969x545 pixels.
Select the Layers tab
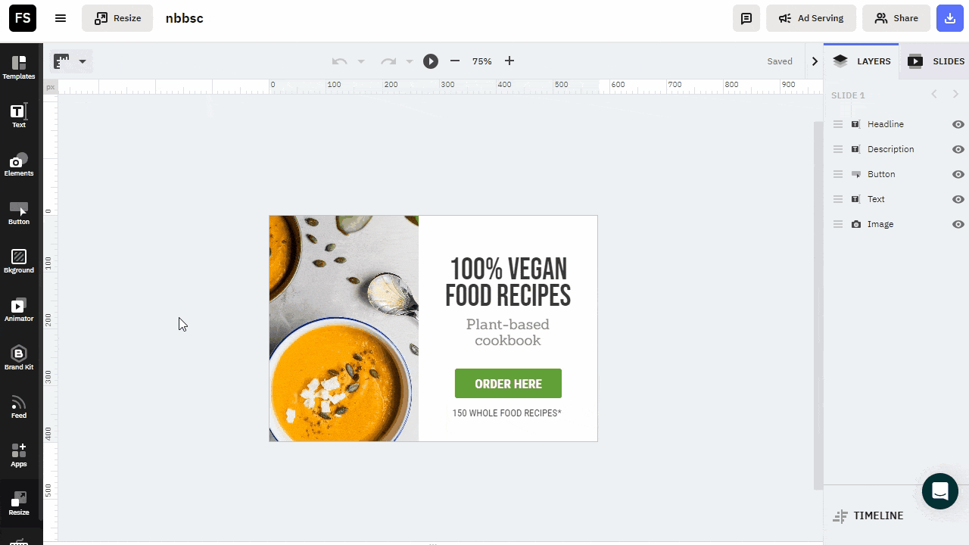click(862, 61)
